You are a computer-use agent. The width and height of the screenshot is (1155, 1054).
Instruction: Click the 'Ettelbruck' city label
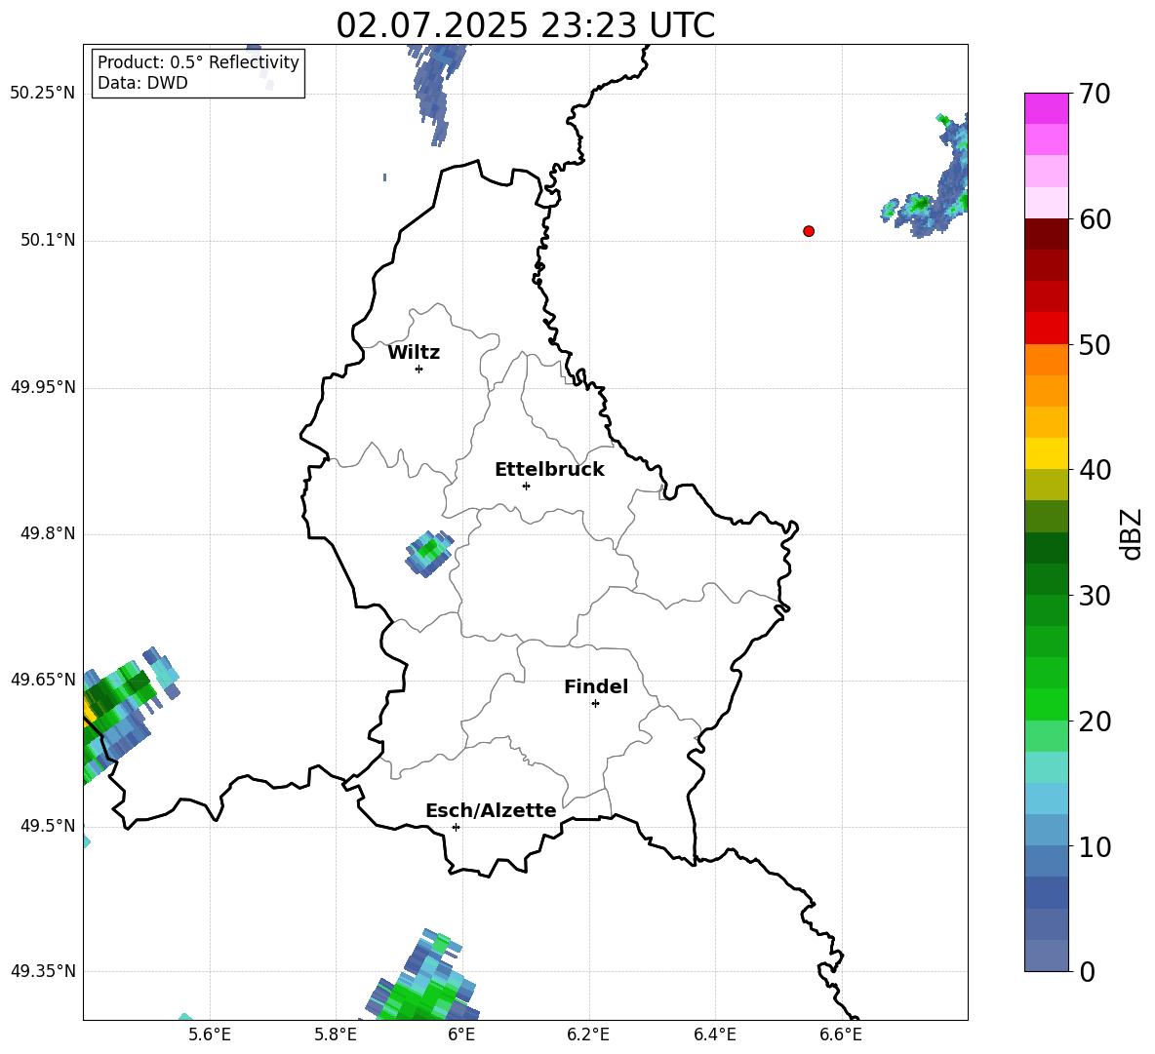coord(549,470)
